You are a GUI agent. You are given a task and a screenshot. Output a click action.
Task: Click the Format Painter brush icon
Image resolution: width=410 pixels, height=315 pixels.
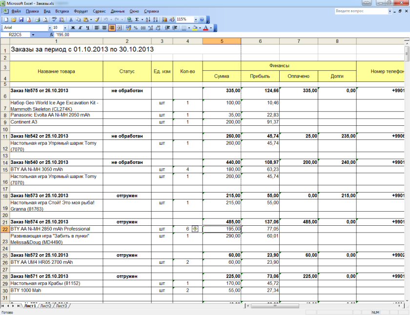coord(97,20)
